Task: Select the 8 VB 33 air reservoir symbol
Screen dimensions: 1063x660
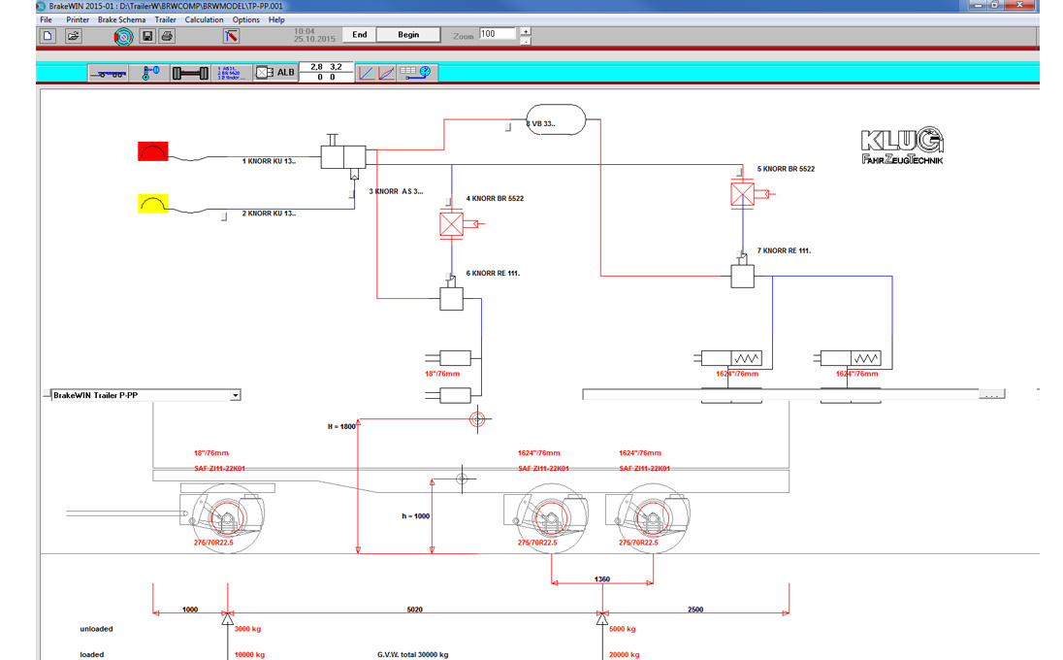Action: 556,120
